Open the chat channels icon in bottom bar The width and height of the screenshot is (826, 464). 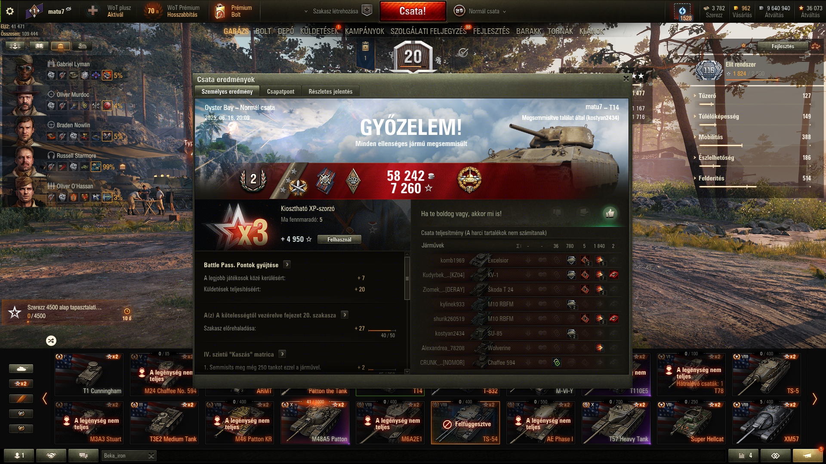pos(83,455)
